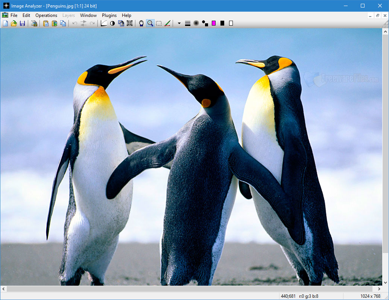Click the Undo arrow

(74, 23)
